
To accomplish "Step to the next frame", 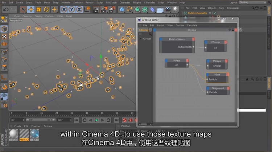I will point(103,120).
